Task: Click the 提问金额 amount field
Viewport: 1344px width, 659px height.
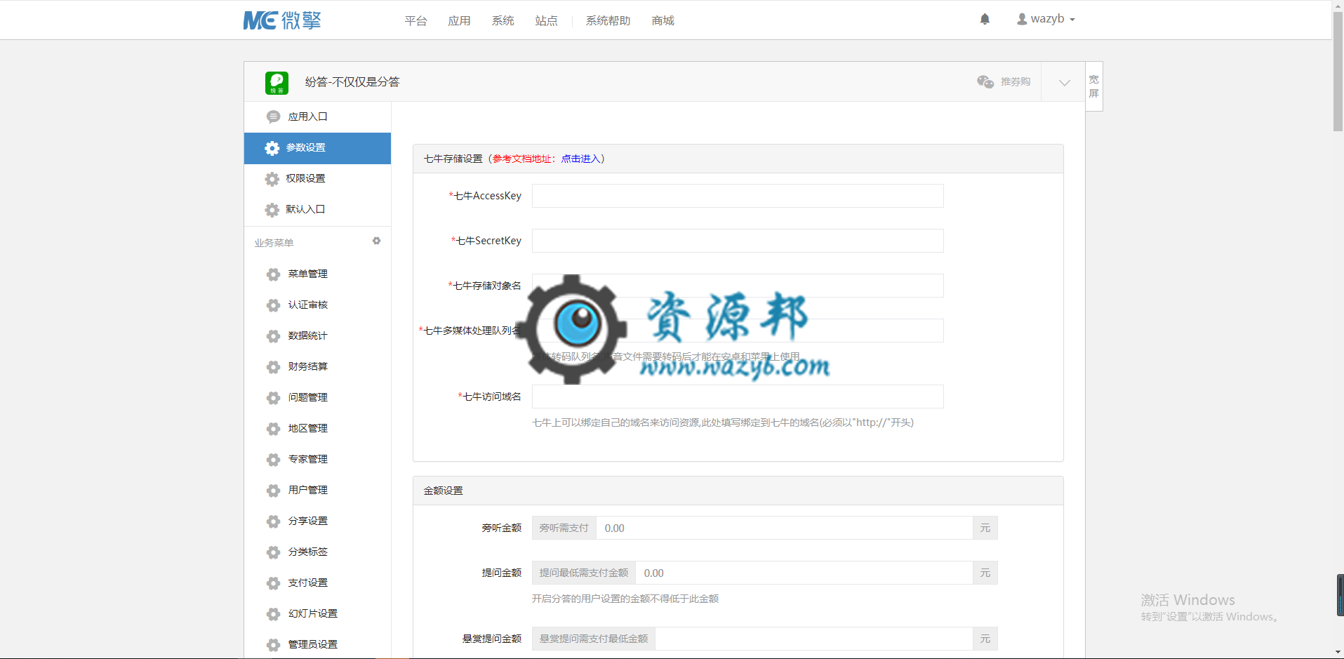Action: [x=804, y=573]
